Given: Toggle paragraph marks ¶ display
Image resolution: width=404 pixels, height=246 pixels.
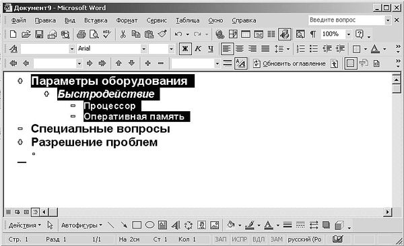Looking at the screenshot, I should 313,34.
